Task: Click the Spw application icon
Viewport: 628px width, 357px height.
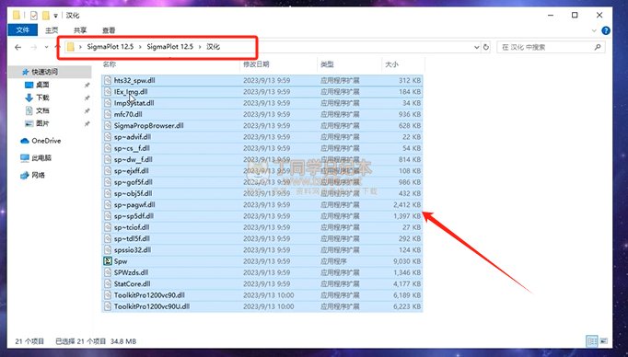Action: 108,261
